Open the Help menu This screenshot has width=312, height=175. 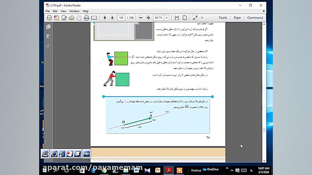tap(86, 11)
